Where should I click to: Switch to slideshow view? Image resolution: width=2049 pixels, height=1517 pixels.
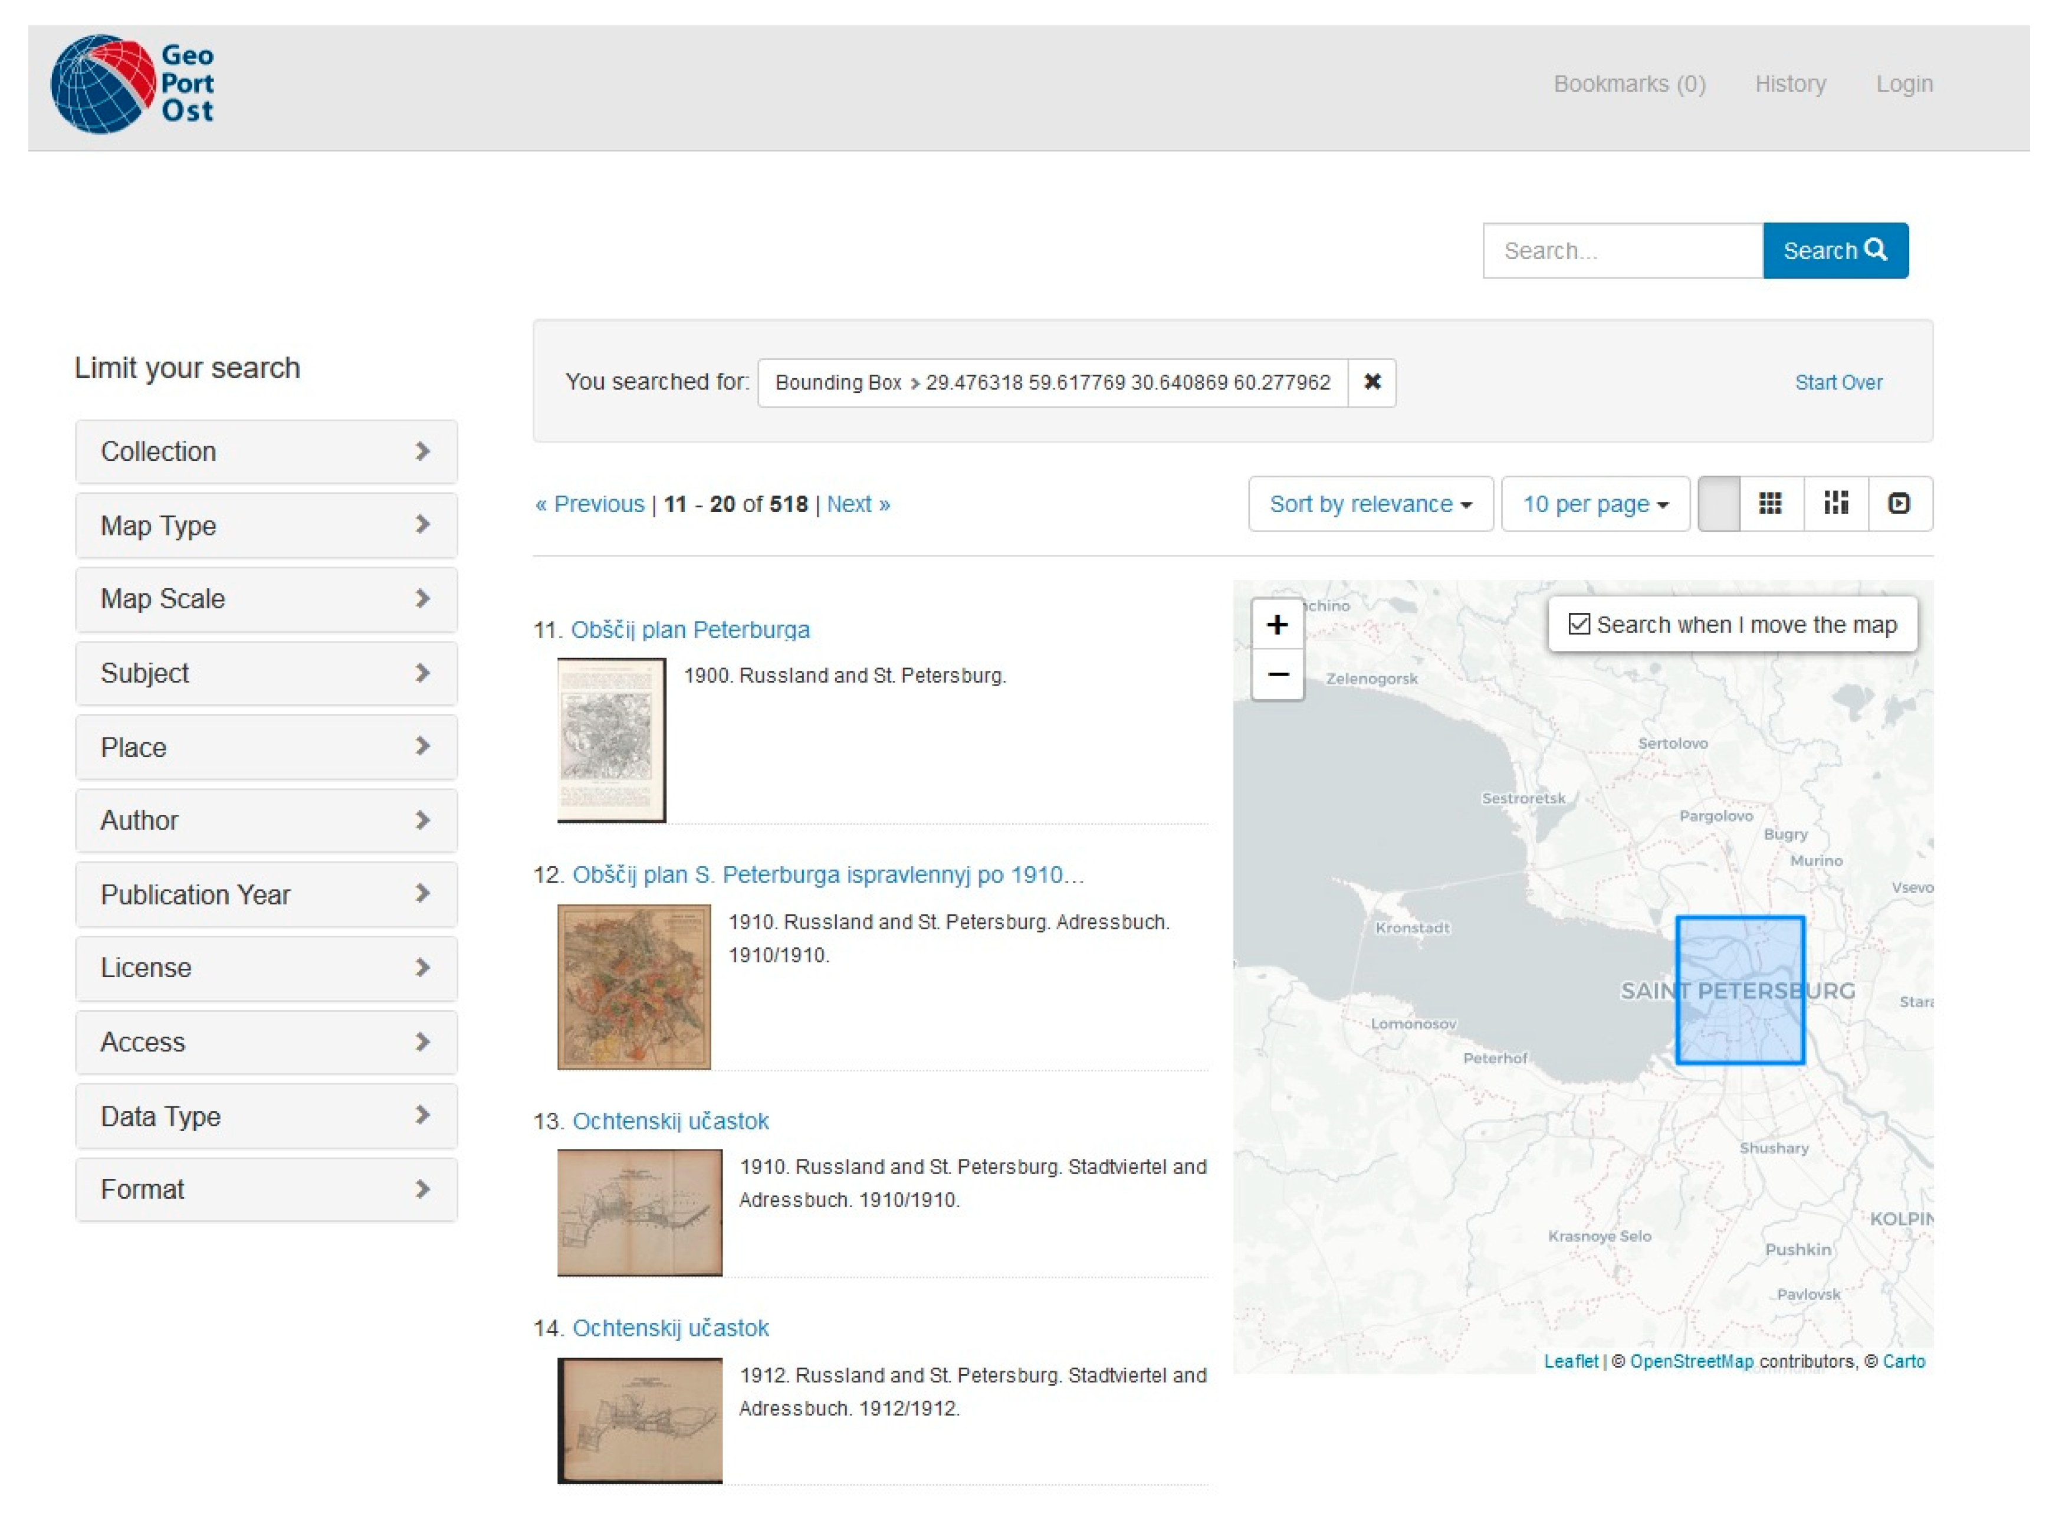[x=1899, y=504]
